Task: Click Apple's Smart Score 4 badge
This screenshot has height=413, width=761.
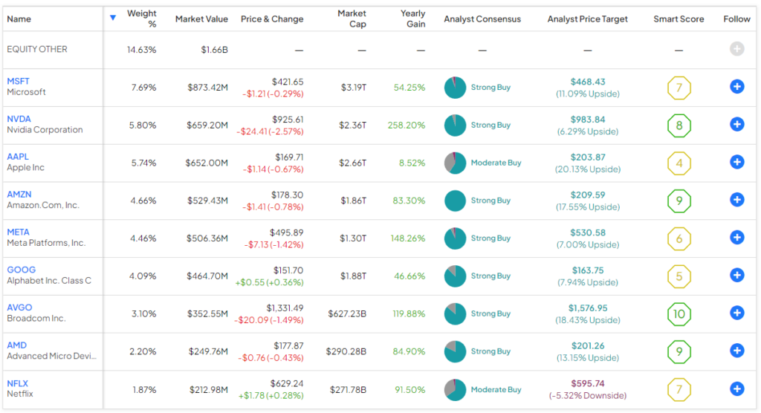Action: click(679, 163)
